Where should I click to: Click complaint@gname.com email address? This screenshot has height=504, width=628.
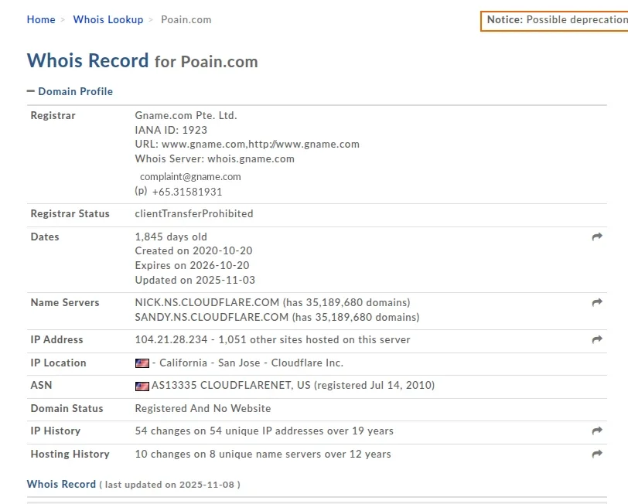tap(190, 176)
